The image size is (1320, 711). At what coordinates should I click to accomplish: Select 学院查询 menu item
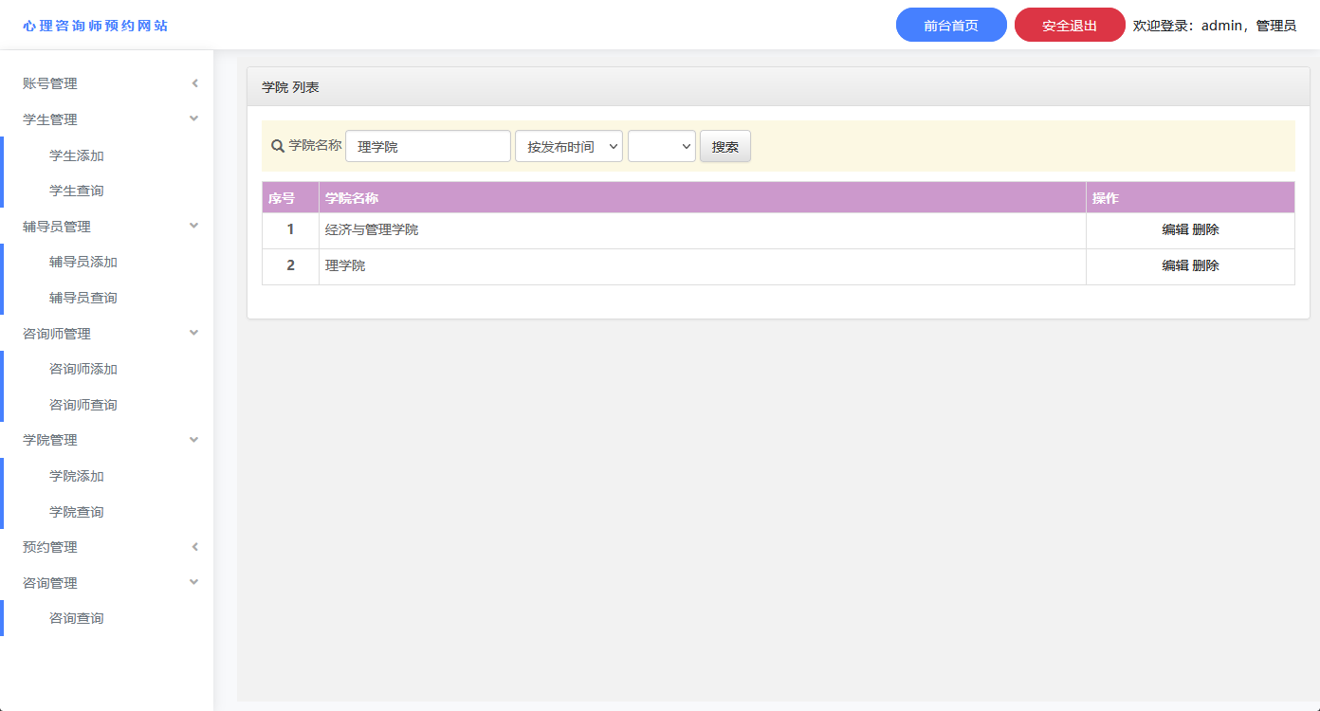tap(77, 512)
